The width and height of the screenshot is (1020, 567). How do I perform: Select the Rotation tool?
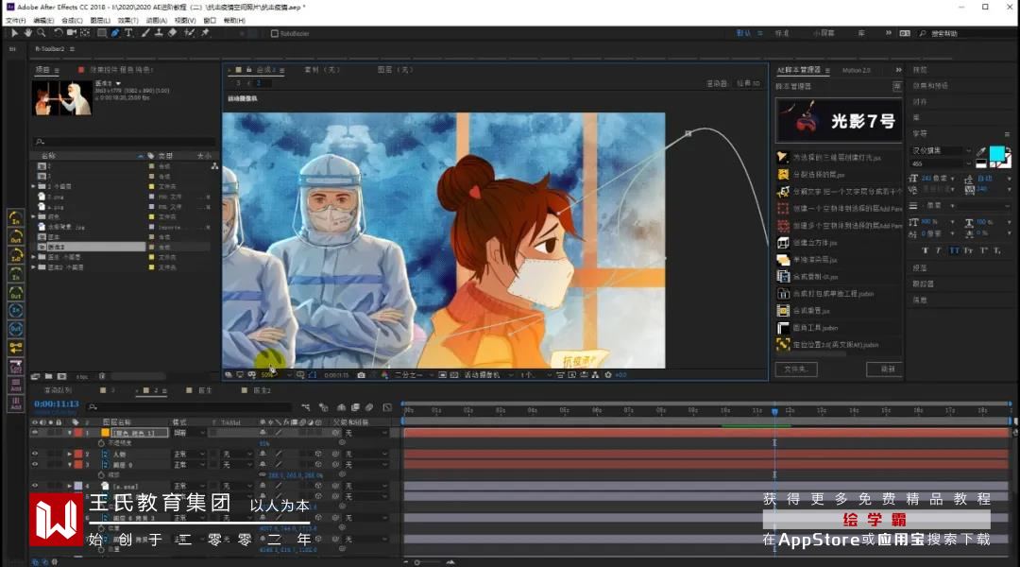59,32
